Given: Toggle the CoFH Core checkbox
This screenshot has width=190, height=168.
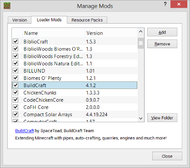Looking at the screenshot, I should (x=15, y=107).
